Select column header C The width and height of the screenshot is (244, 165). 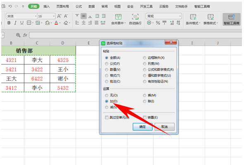(x=37, y=43)
